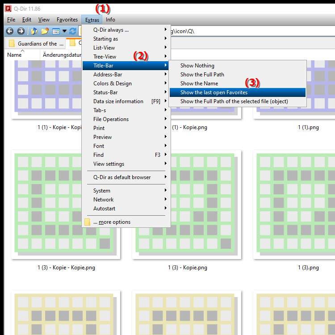The image size is (335, 335).
Task: Choose Show the last open Favorites
Action: (x=238, y=92)
